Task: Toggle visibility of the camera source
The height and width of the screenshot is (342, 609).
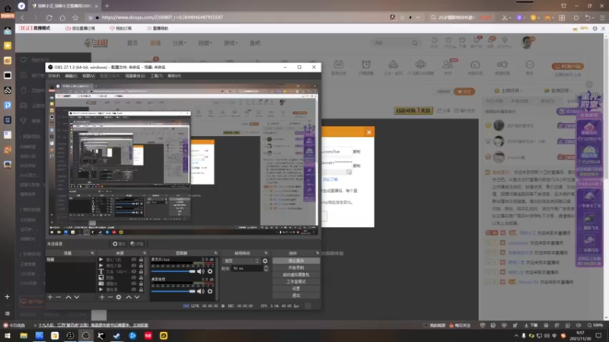Action: [x=134, y=283]
